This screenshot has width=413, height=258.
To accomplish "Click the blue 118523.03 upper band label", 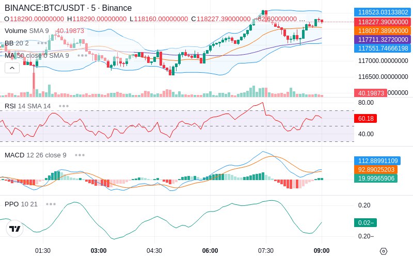I will [383, 12].
